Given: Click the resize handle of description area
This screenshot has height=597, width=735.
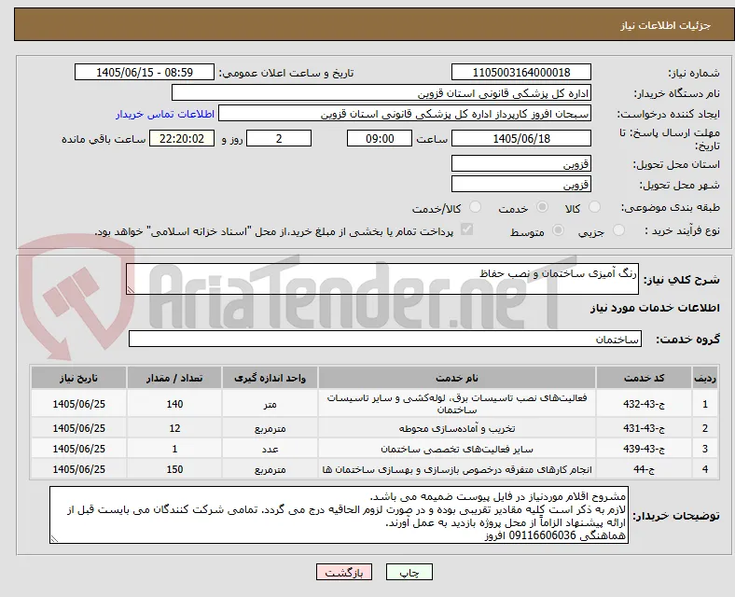Looking at the screenshot, I should (131, 290).
